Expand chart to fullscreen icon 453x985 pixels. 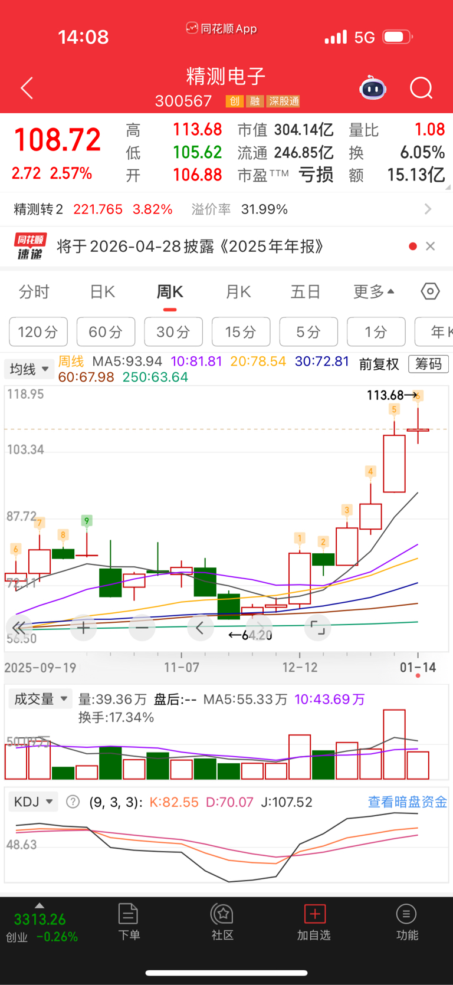pos(317,628)
